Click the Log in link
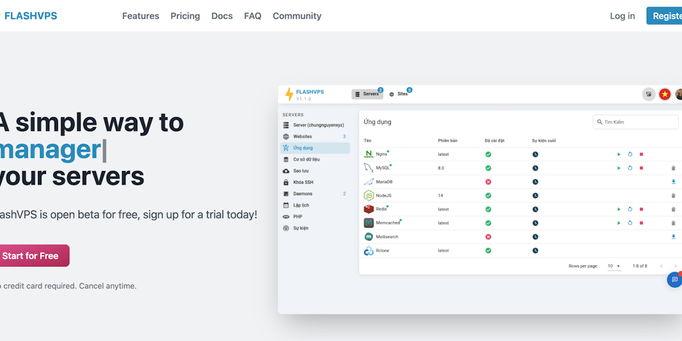The height and width of the screenshot is (341, 682). click(x=623, y=16)
